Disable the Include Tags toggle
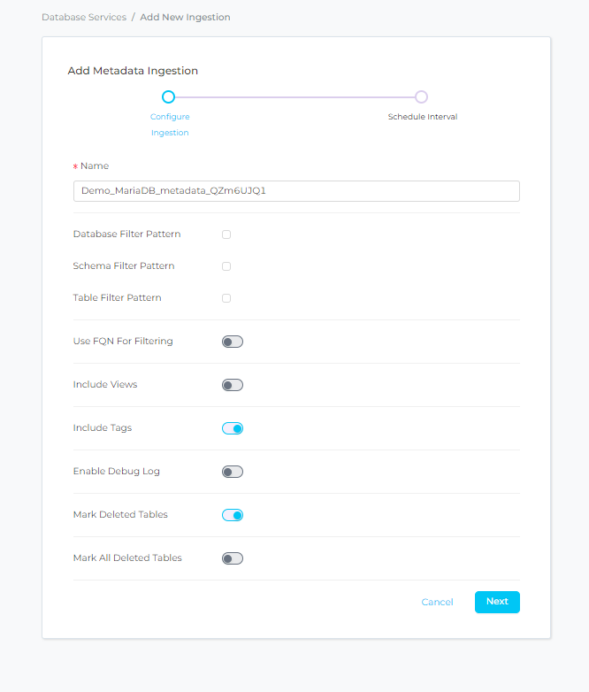 tap(233, 428)
